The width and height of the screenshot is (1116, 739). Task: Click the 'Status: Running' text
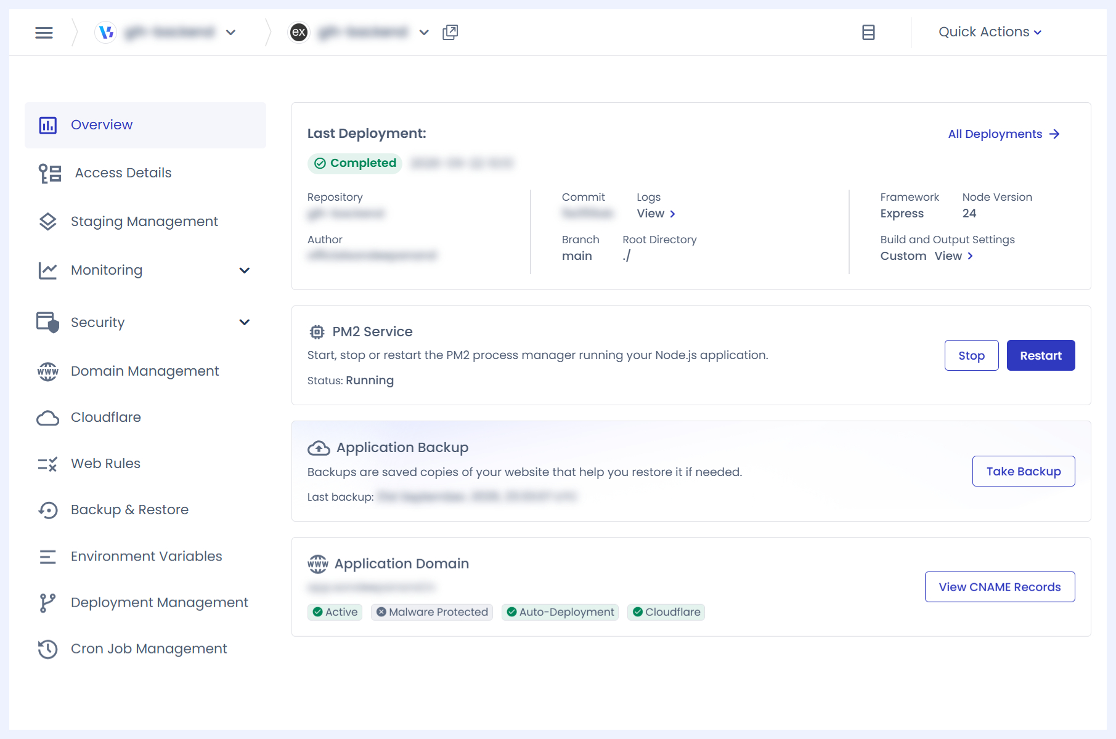pyautogui.click(x=351, y=381)
